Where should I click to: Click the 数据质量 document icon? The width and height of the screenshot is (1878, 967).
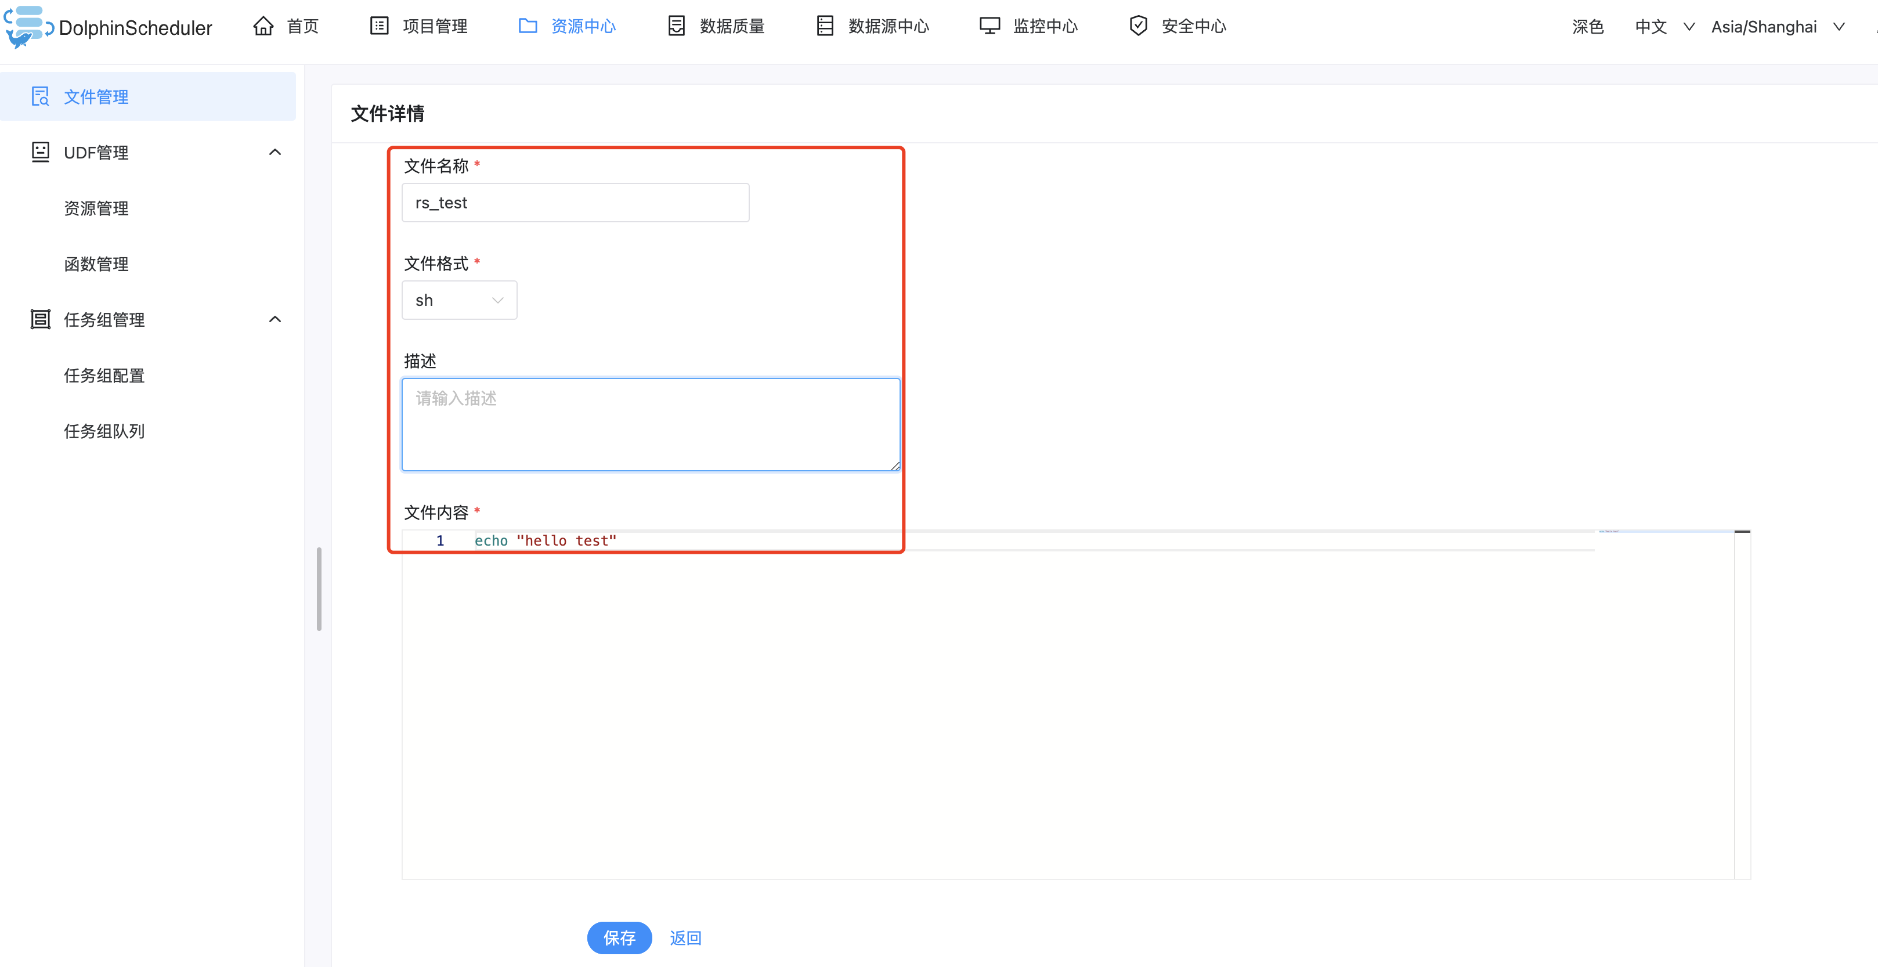(x=677, y=26)
